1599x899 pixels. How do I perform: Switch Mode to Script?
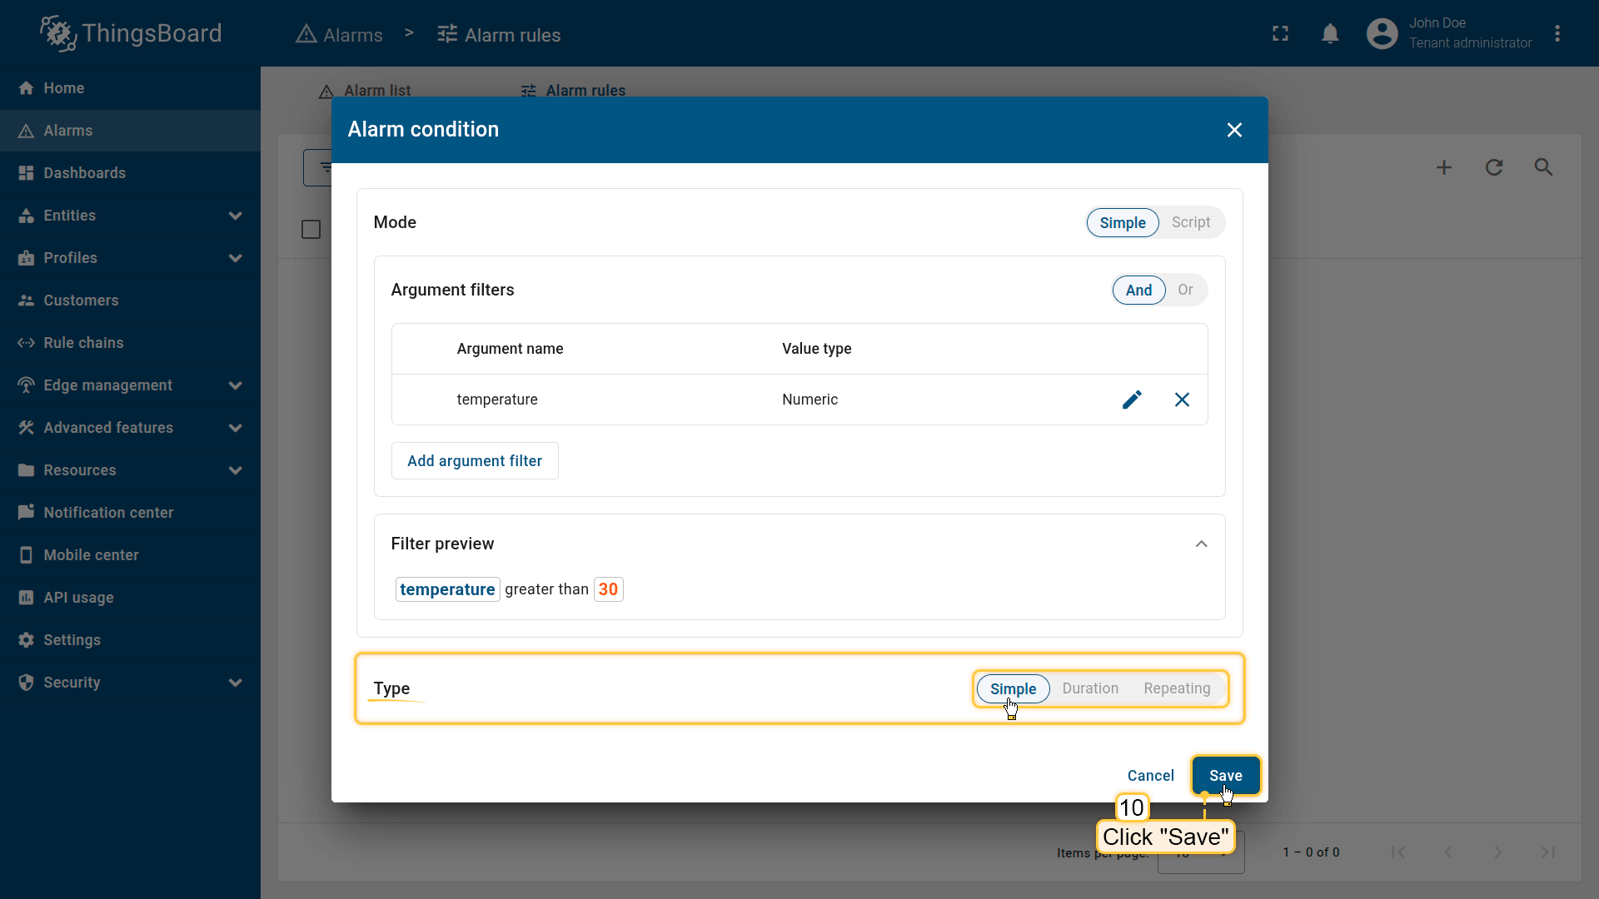[x=1190, y=222]
